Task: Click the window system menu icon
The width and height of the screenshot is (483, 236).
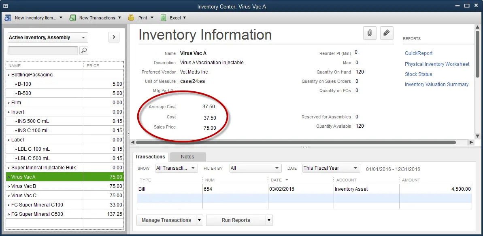Action: pyautogui.click(x=5, y=6)
